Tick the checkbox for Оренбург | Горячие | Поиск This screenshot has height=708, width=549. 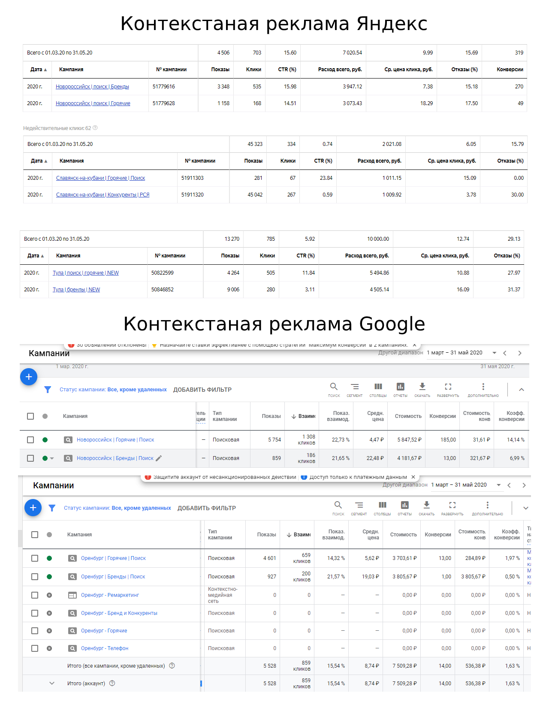click(x=35, y=558)
